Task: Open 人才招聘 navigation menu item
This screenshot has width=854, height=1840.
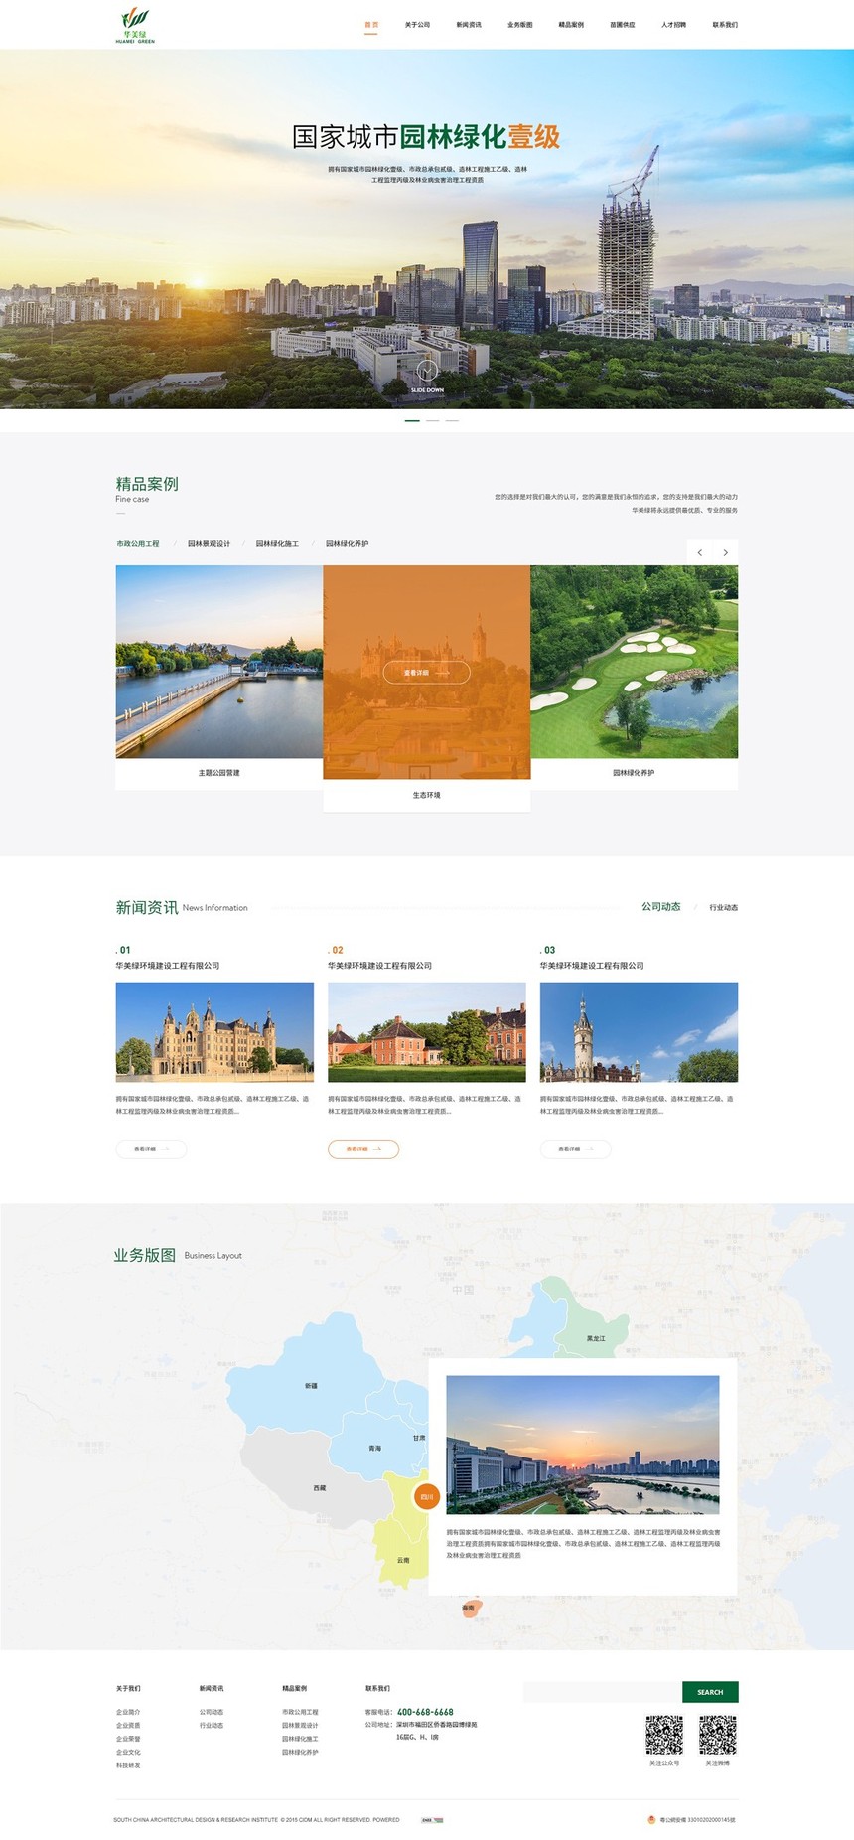Action: click(x=673, y=25)
